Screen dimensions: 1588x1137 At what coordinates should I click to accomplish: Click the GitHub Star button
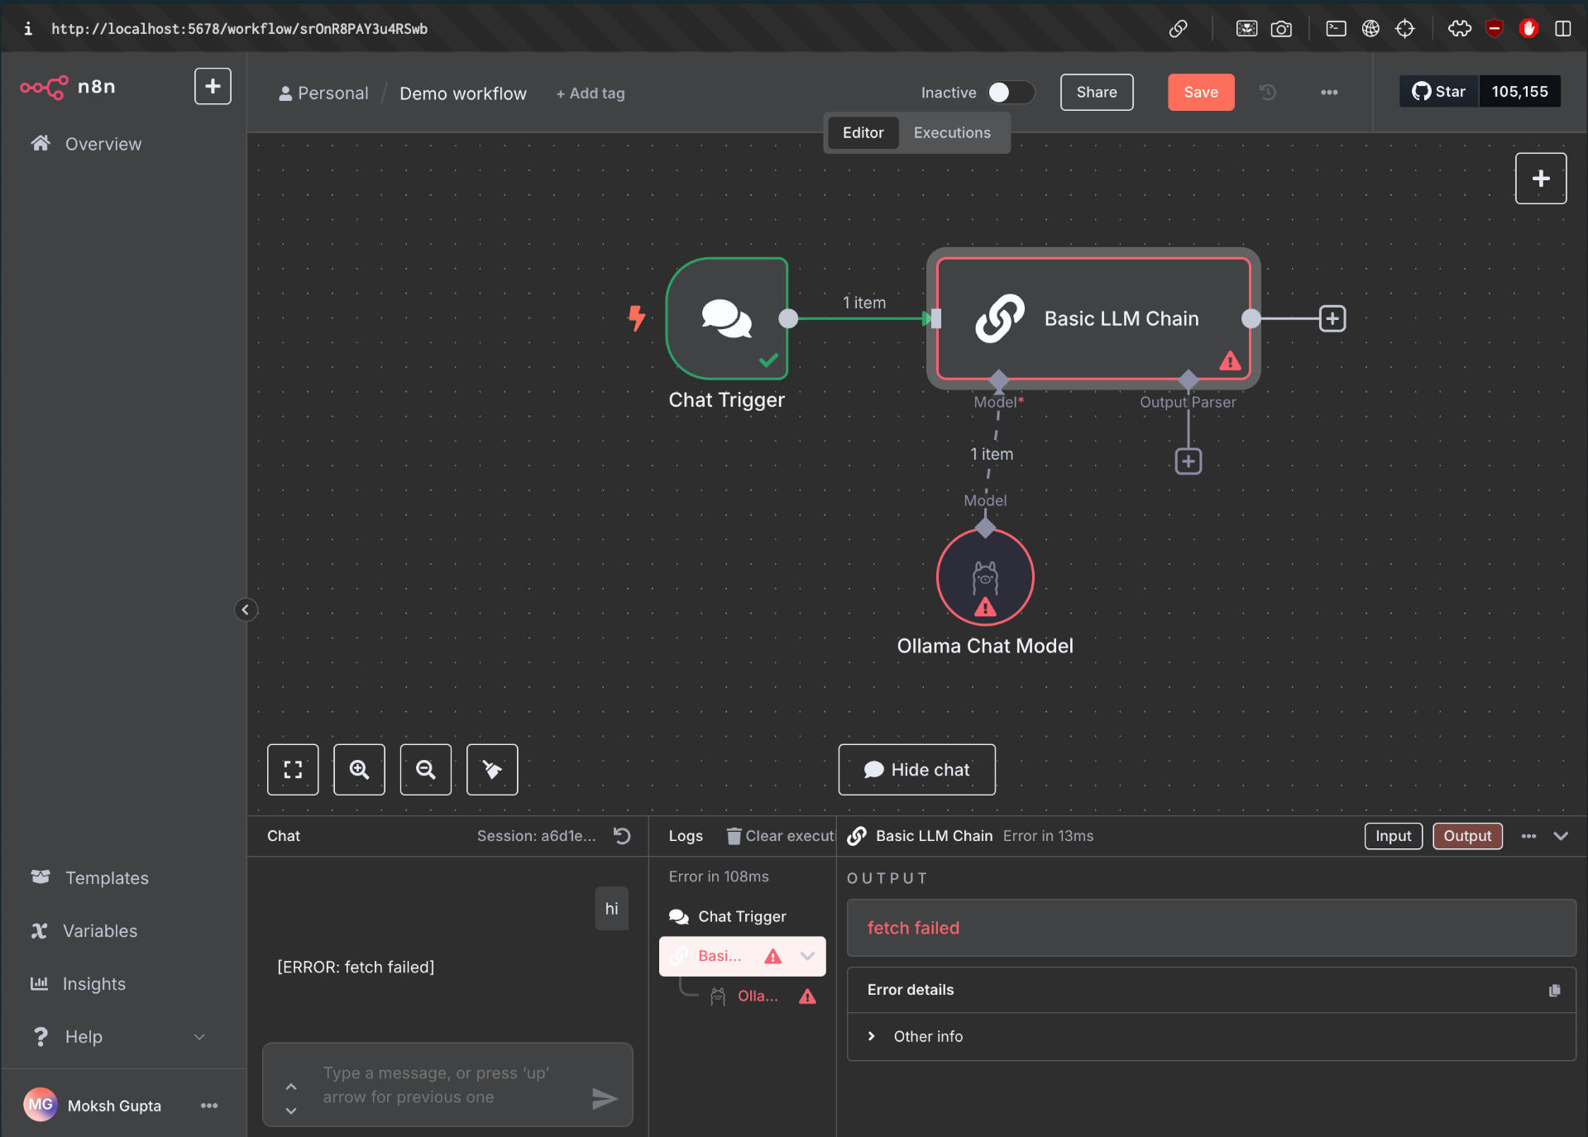[x=1438, y=91]
